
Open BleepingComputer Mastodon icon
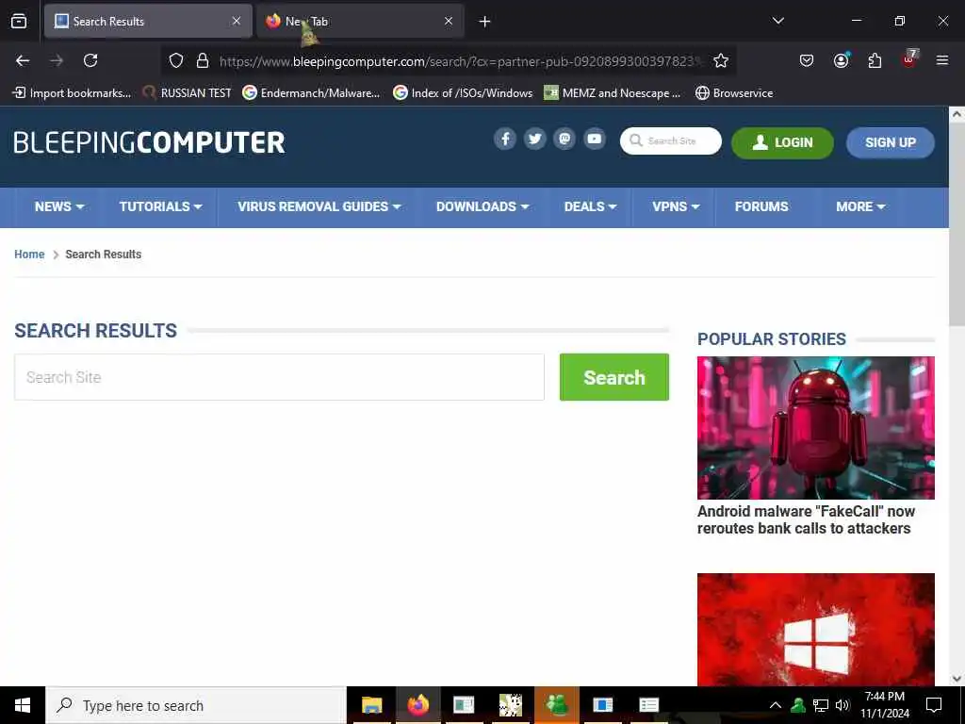click(564, 140)
